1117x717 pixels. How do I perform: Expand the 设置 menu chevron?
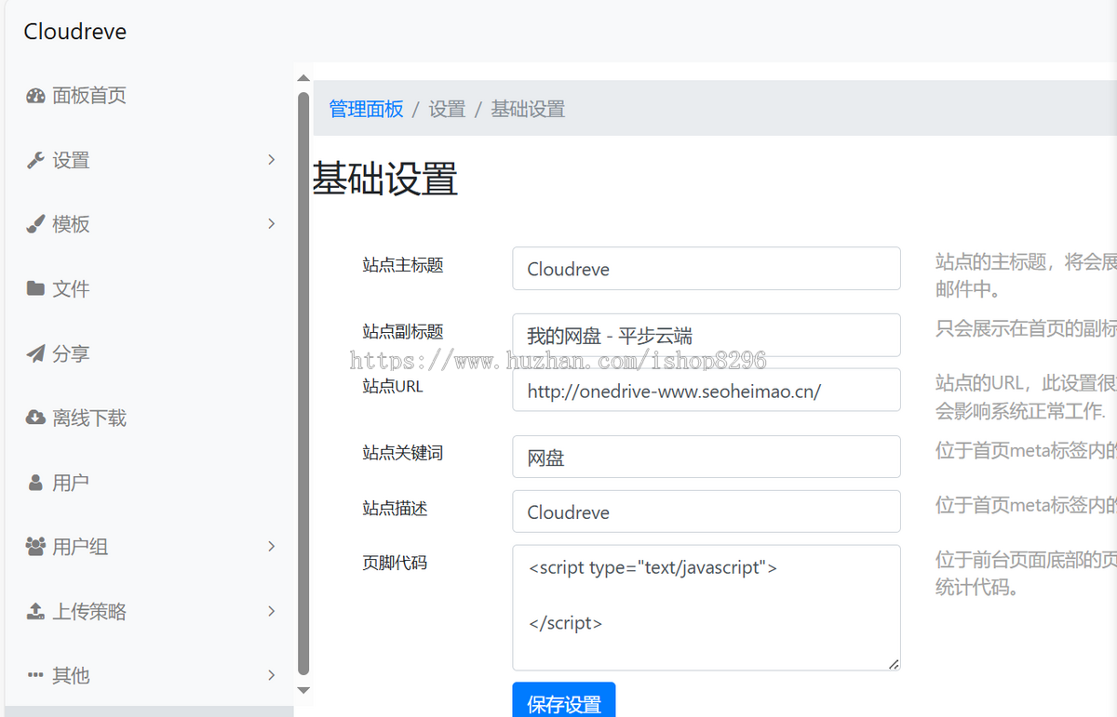pyautogui.click(x=272, y=160)
